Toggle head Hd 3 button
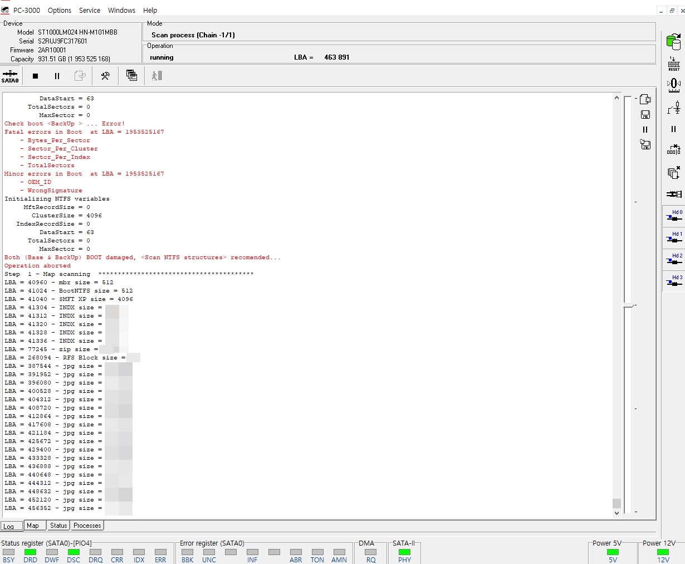Screen dimensions: 685x564 674,281
